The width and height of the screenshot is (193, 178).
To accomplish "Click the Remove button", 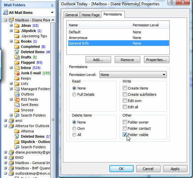I will click(x=127, y=60).
